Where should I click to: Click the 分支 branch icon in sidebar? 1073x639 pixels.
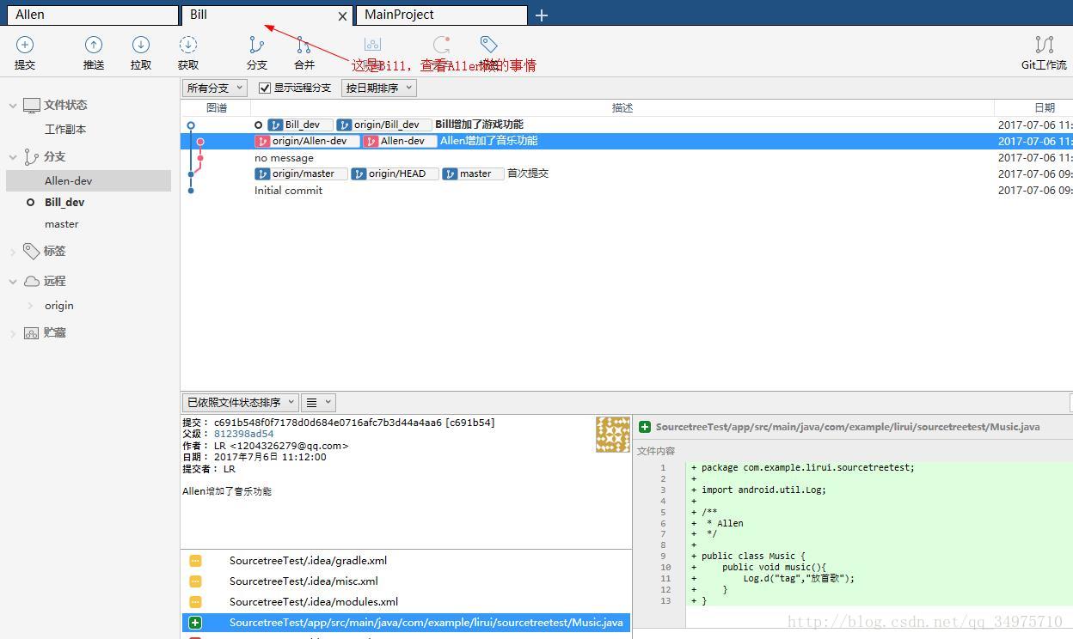(x=32, y=156)
